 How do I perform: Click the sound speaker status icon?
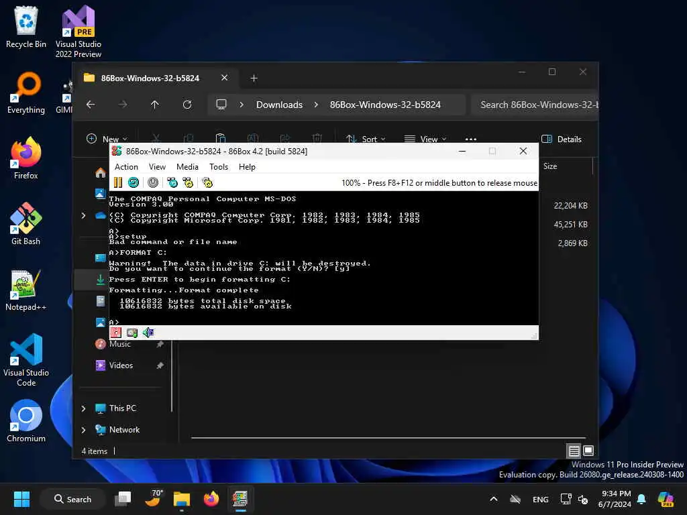tap(148, 333)
